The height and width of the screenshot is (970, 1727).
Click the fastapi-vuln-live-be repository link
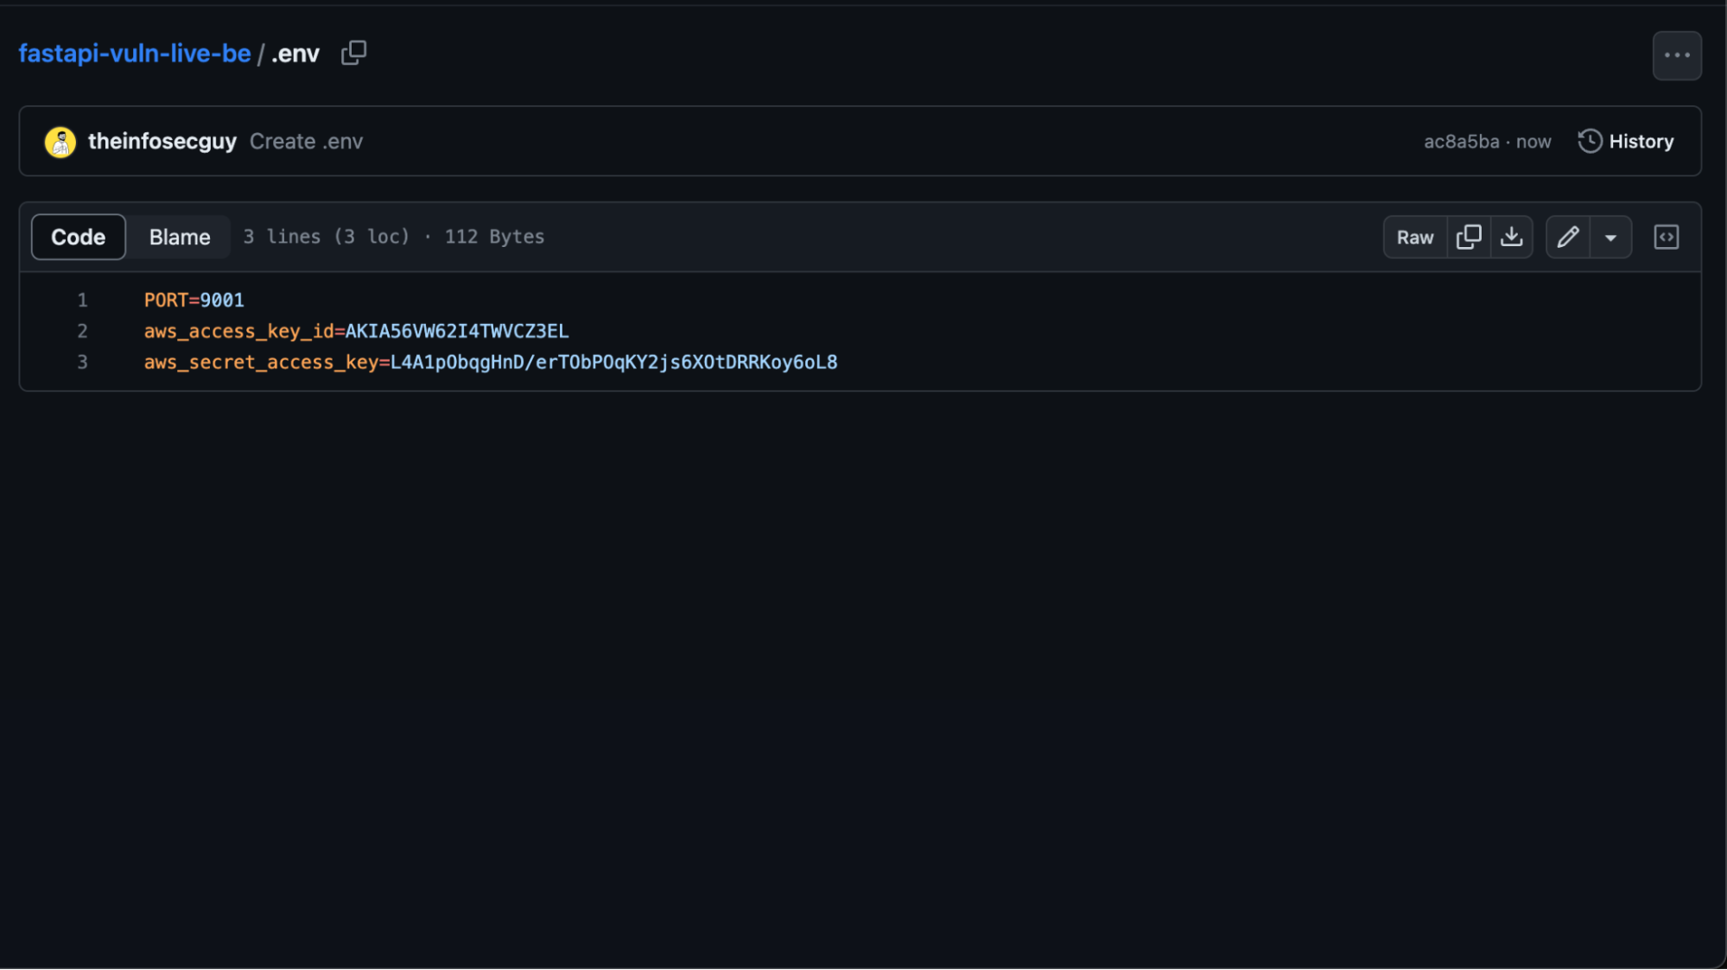[134, 52]
